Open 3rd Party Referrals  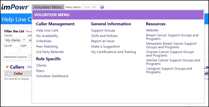pos(50,52)
